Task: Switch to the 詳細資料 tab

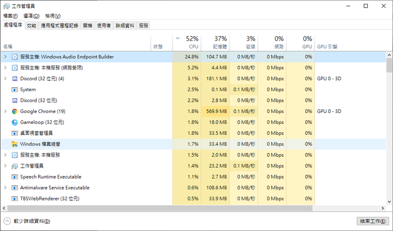Action: (x=125, y=26)
